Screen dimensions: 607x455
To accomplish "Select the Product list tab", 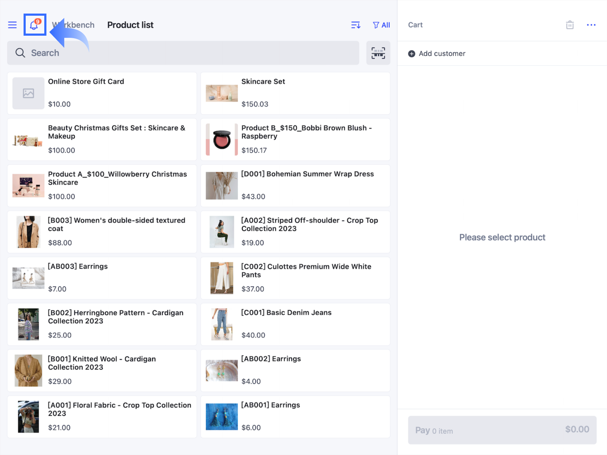I will click(130, 25).
